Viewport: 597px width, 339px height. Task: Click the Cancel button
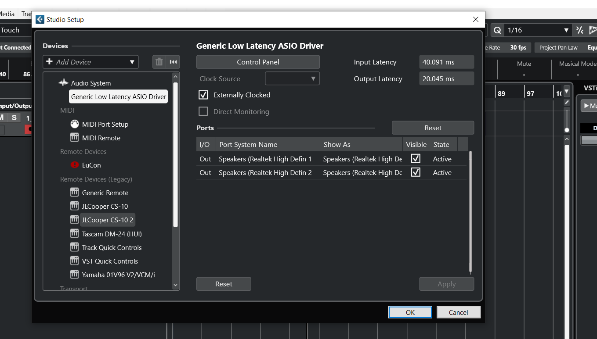point(458,312)
